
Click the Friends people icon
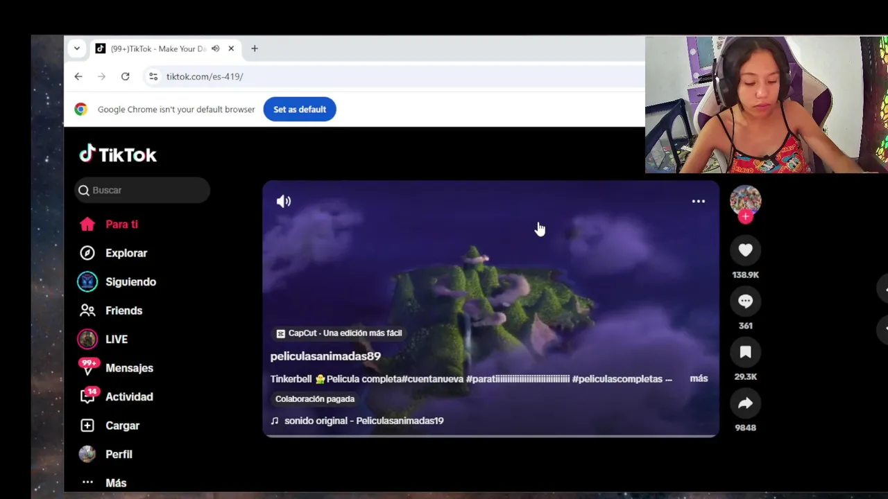[x=87, y=310]
